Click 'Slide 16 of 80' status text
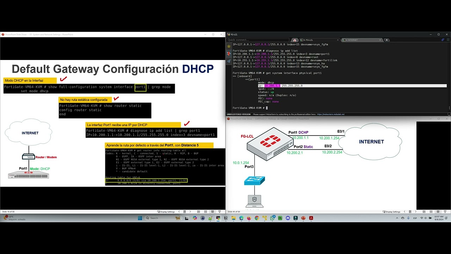Viewport: 451px width, 254px height. pyautogui.click(x=8, y=212)
